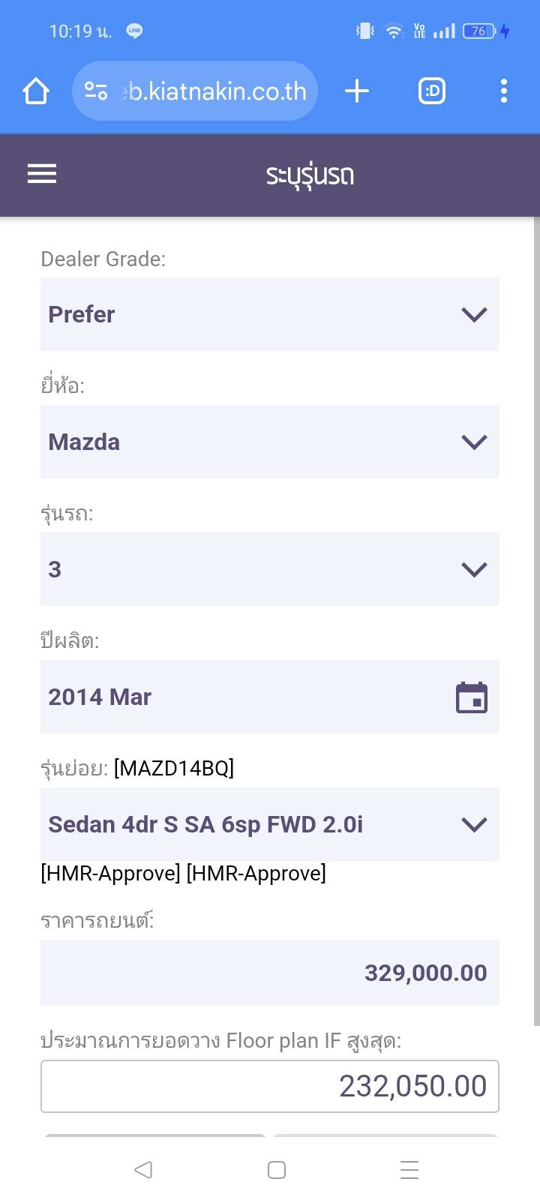Open the Mazda brand dropdown
This screenshot has width=540, height=1203.
[x=270, y=442]
